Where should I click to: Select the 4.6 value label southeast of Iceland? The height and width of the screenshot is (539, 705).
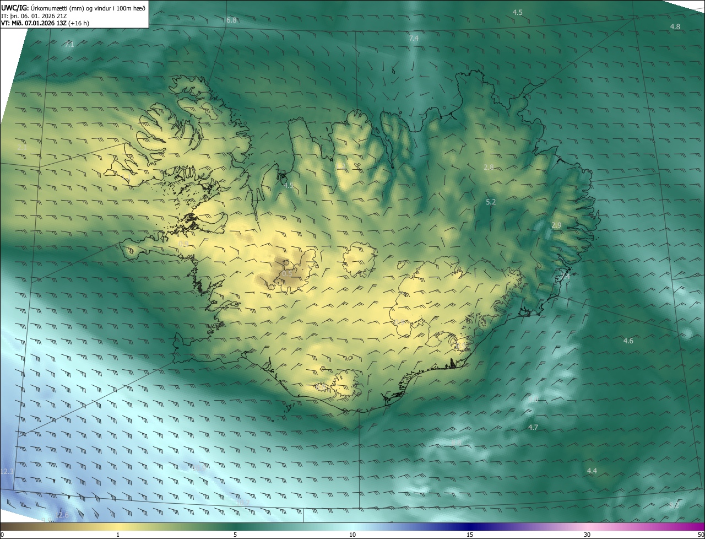628,341
